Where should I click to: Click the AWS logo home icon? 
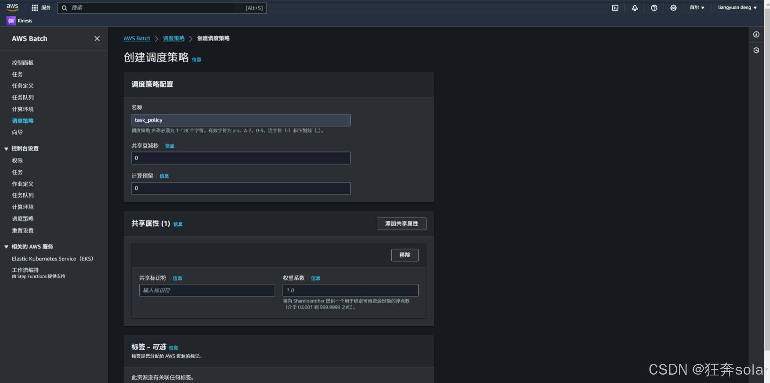[x=12, y=7]
